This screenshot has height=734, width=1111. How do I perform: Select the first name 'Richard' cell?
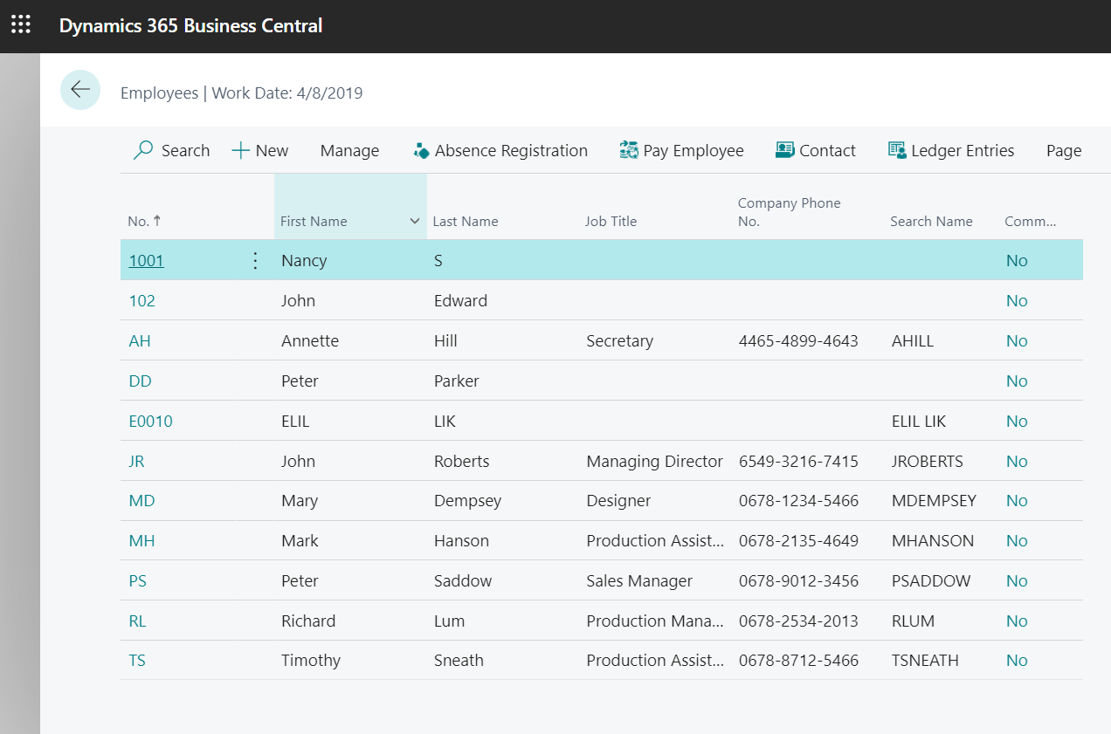308,621
